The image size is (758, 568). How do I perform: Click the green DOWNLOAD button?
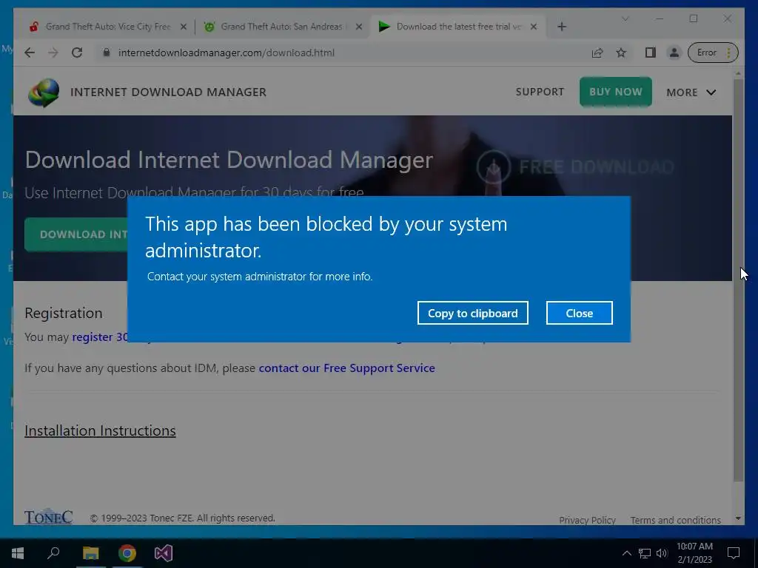click(x=76, y=234)
